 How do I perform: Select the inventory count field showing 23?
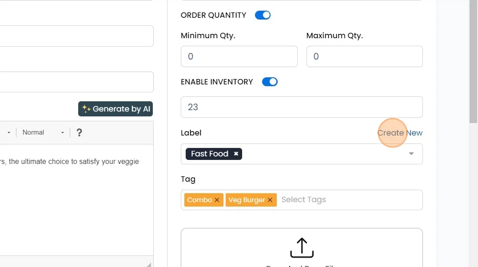pos(302,107)
